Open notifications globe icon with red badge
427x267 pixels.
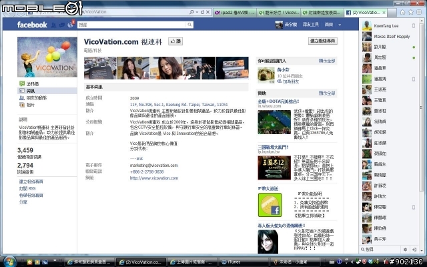(x=71, y=25)
